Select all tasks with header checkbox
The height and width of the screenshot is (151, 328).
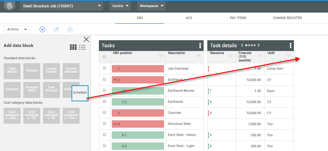104,56
